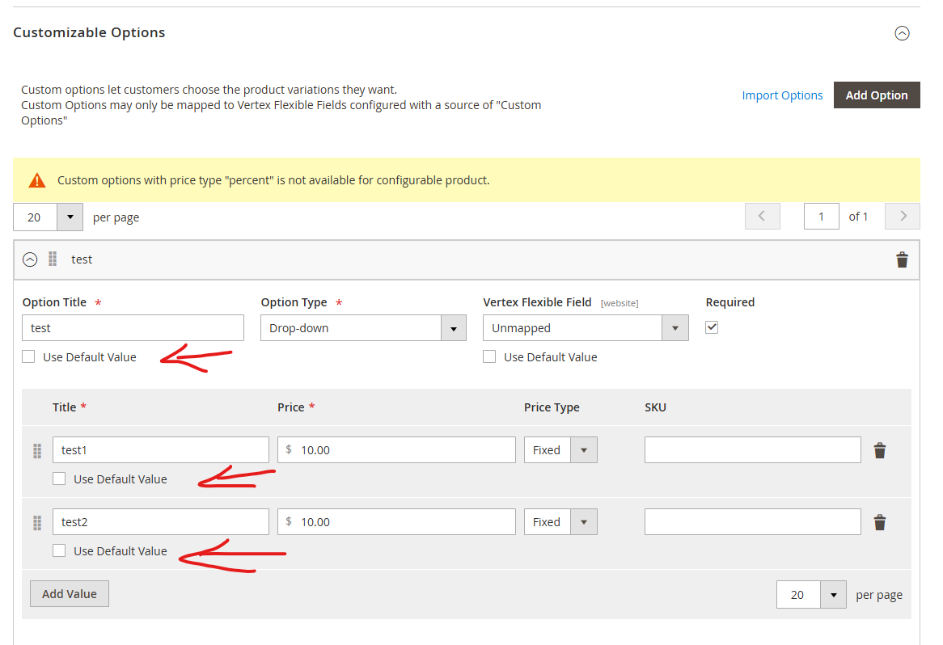943x645 pixels.
Task: Delete the test option with trash icon
Action: (902, 259)
